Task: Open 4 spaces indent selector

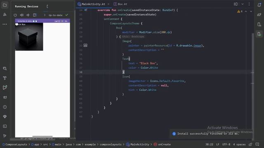Action: [x=239, y=144]
